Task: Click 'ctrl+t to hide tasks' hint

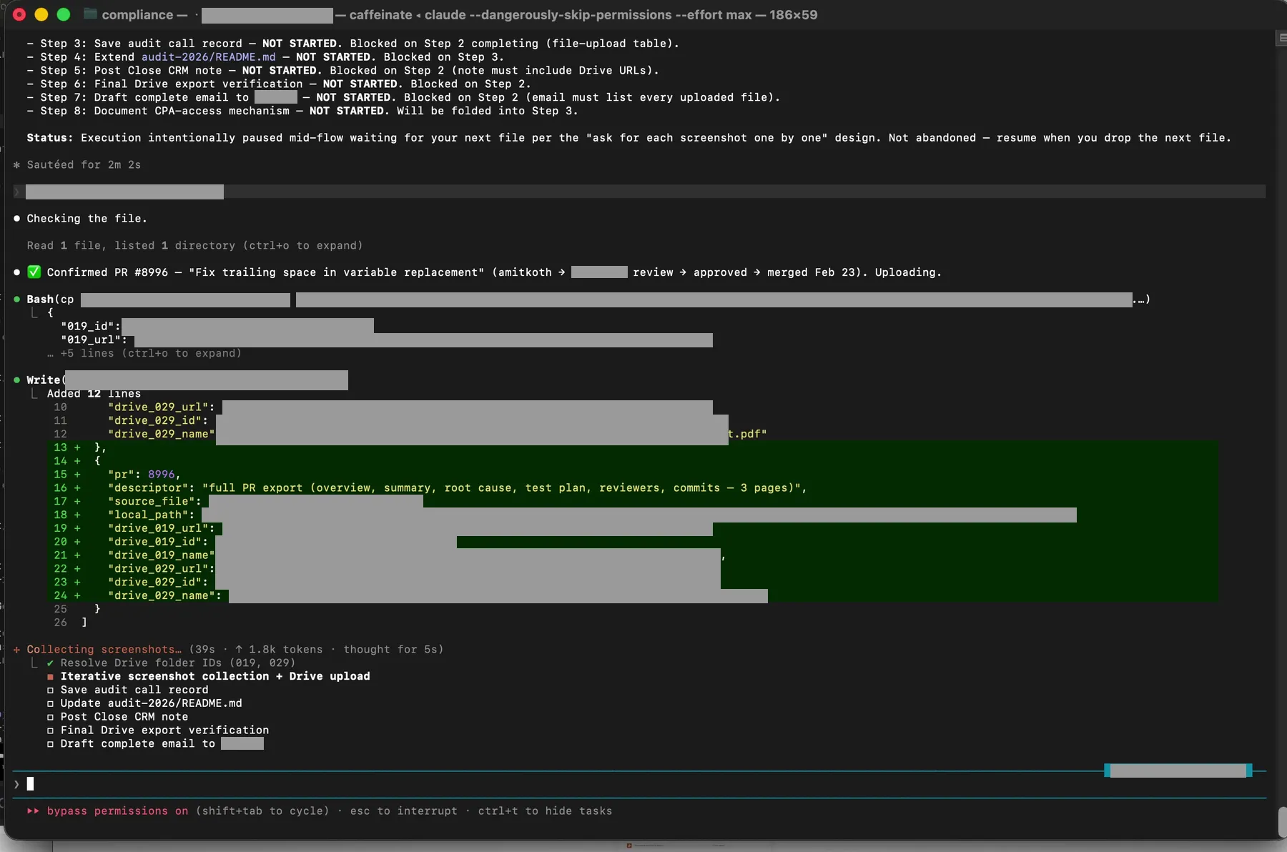Action: pyautogui.click(x=545, y=811)
